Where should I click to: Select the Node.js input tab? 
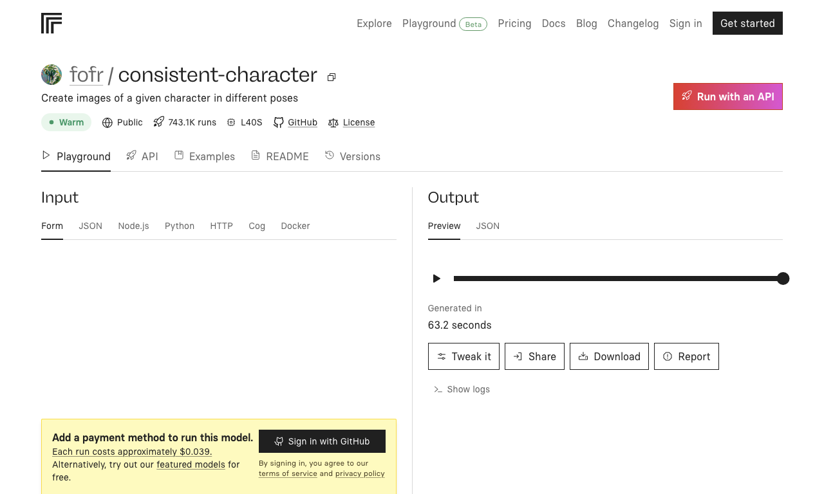click(133, 226)
